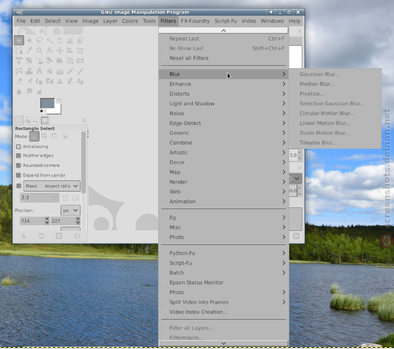This screenshot has width=394, height=349.
Task: Save the tool preset
Action: [x=24, y=236]
